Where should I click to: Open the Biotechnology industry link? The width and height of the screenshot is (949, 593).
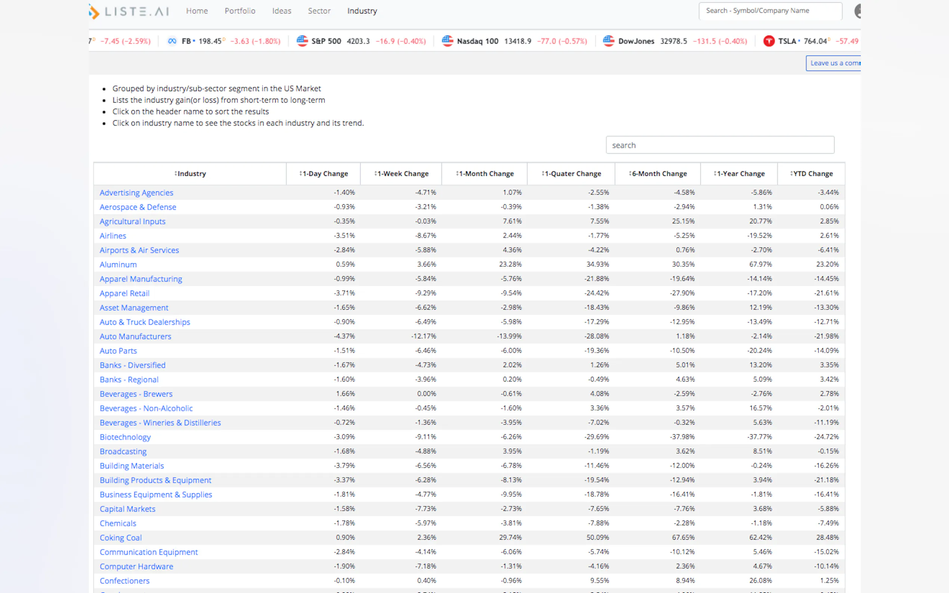pos(125,437)
